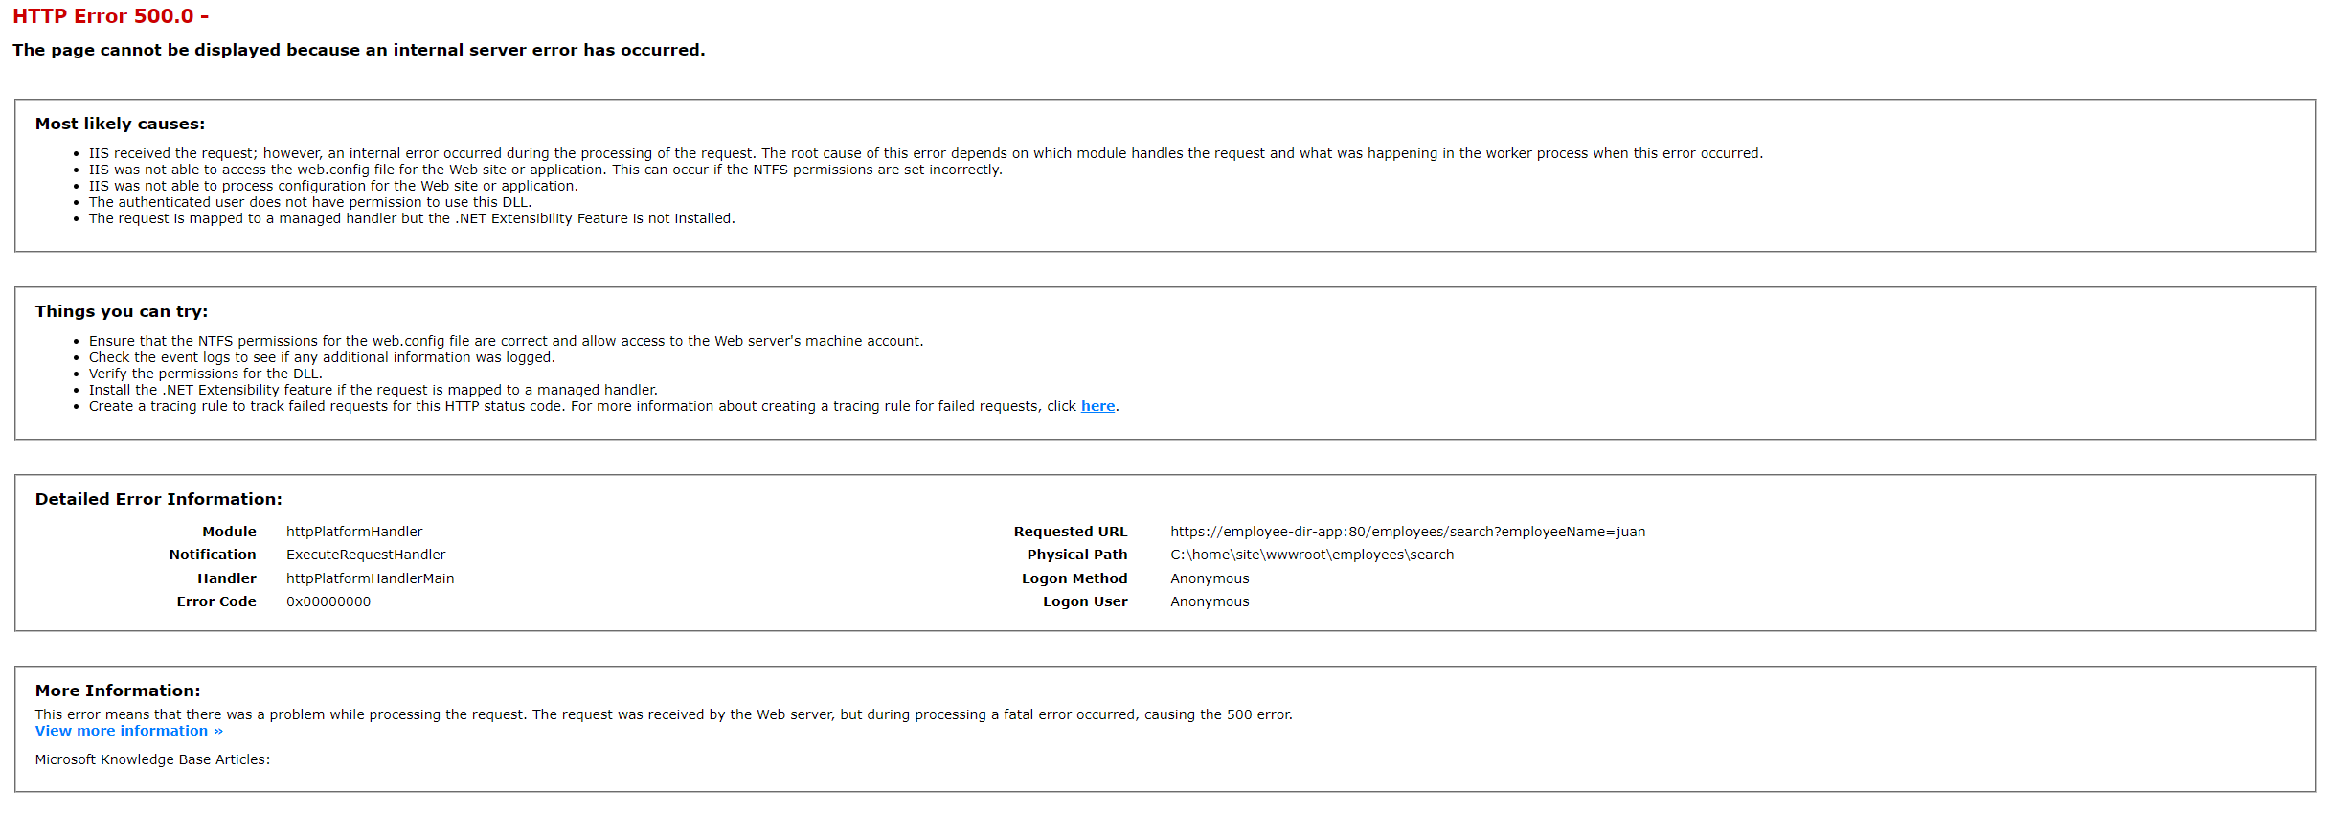The image size is (2329, 816).
Task: Click the 'Logon Method' field label
Action: tap(1074, 578)
